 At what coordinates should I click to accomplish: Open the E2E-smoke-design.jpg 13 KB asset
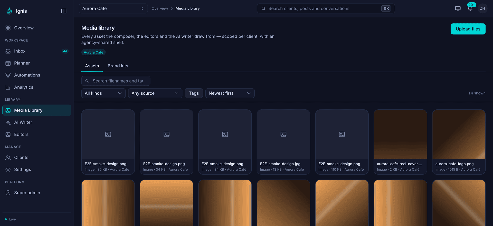coord(283,142)
